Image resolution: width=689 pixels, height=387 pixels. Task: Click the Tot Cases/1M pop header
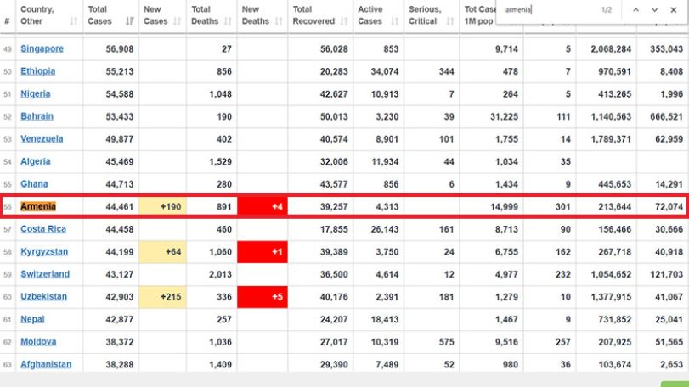[x=480, y=15]
